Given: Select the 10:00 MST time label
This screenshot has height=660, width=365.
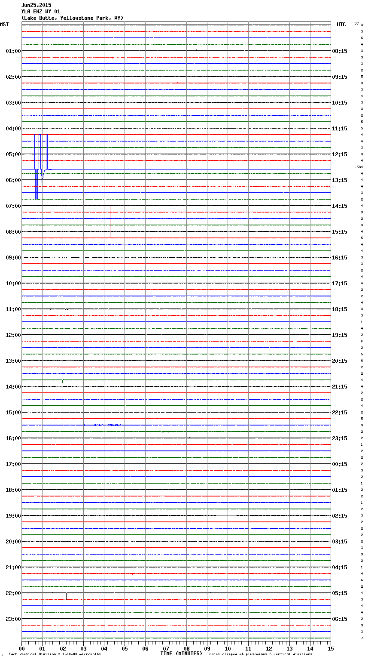Looking at the screenshot, I should [x=13, y=284].
